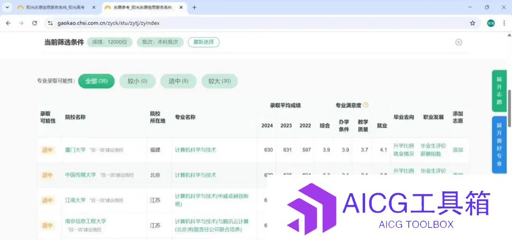The width and height of the screenshot is (512, 240).
Task: Open 厦门大学 school link
Action: 75,150
